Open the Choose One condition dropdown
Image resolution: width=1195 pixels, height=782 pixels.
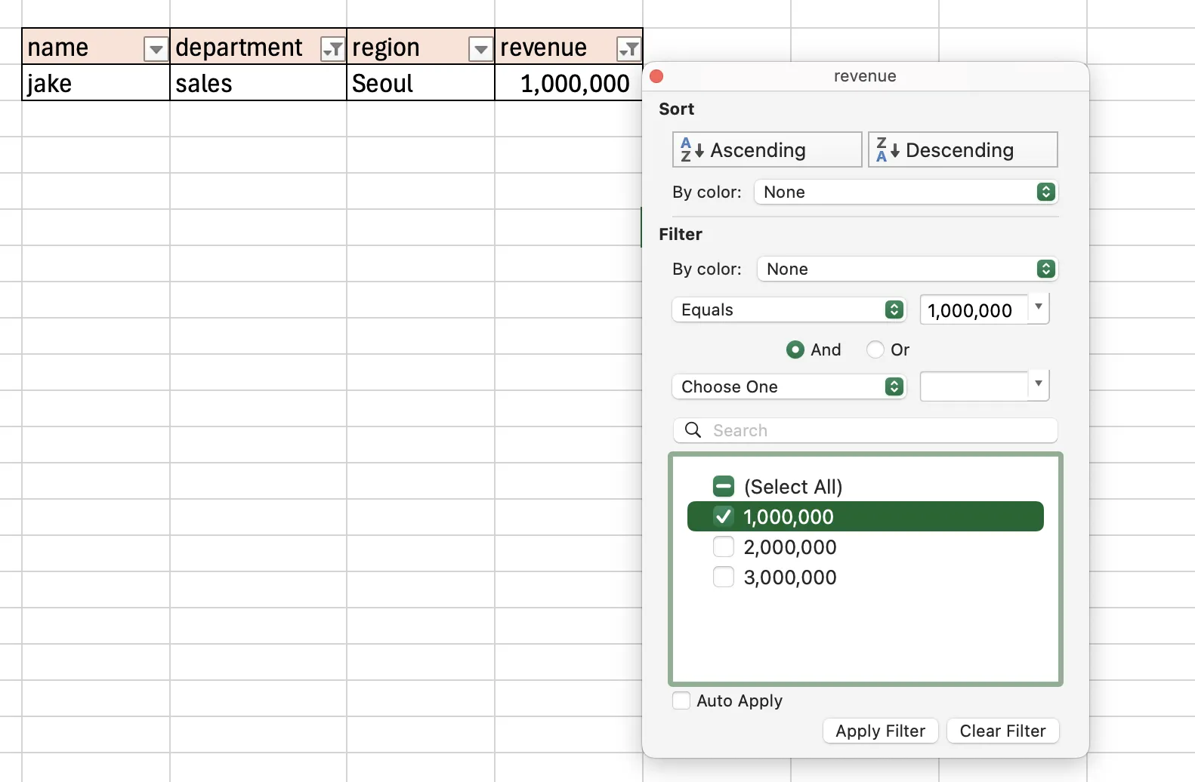(789, 387)
